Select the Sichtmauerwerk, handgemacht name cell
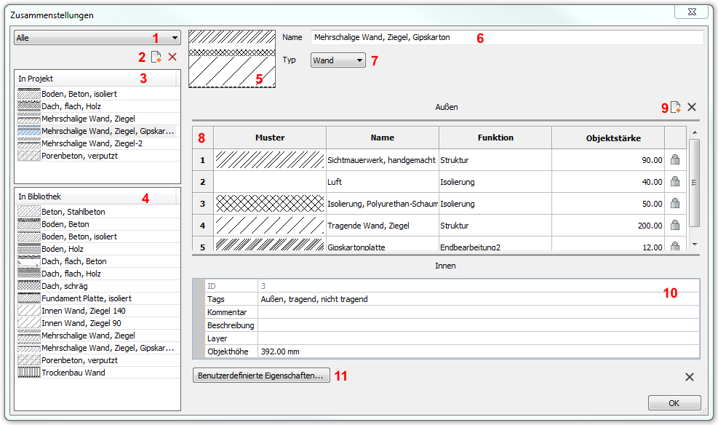 click(x=383, y=160)
